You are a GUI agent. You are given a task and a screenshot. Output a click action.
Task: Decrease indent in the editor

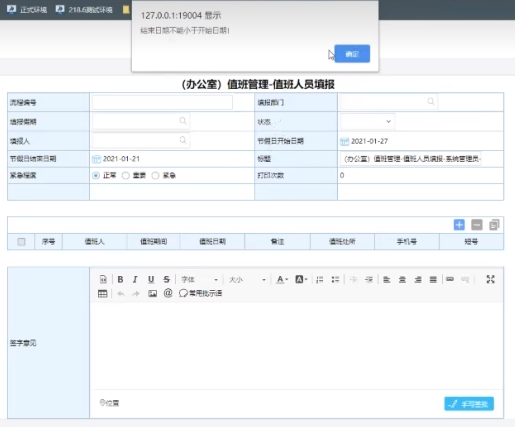[x=353, y=279]
